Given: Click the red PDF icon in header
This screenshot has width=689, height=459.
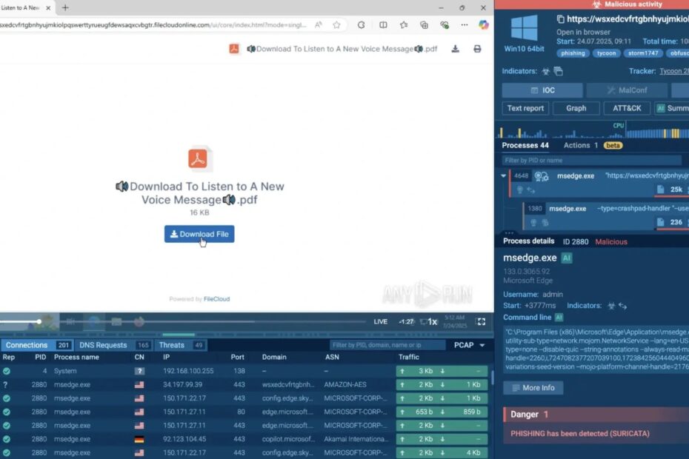Looking at the screenshot, I should (x=234, y=49).
